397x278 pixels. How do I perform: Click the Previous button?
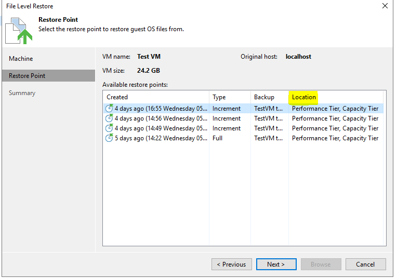click(232, 264)
